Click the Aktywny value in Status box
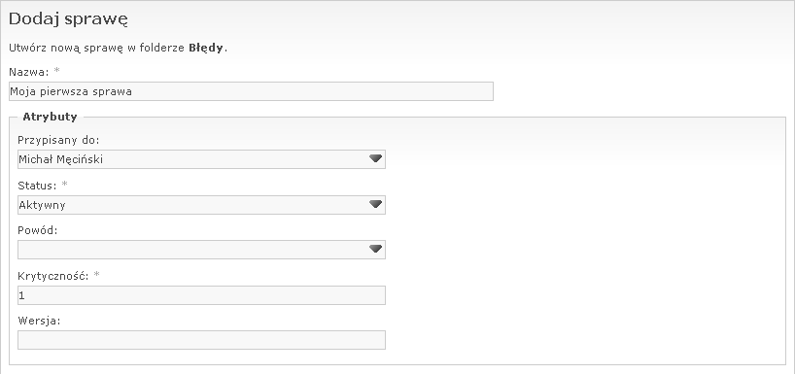 tap(42, 205)
